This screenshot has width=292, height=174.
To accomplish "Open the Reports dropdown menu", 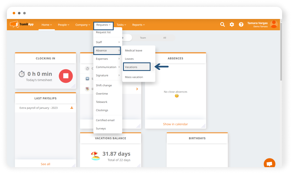I will [138, 25].
